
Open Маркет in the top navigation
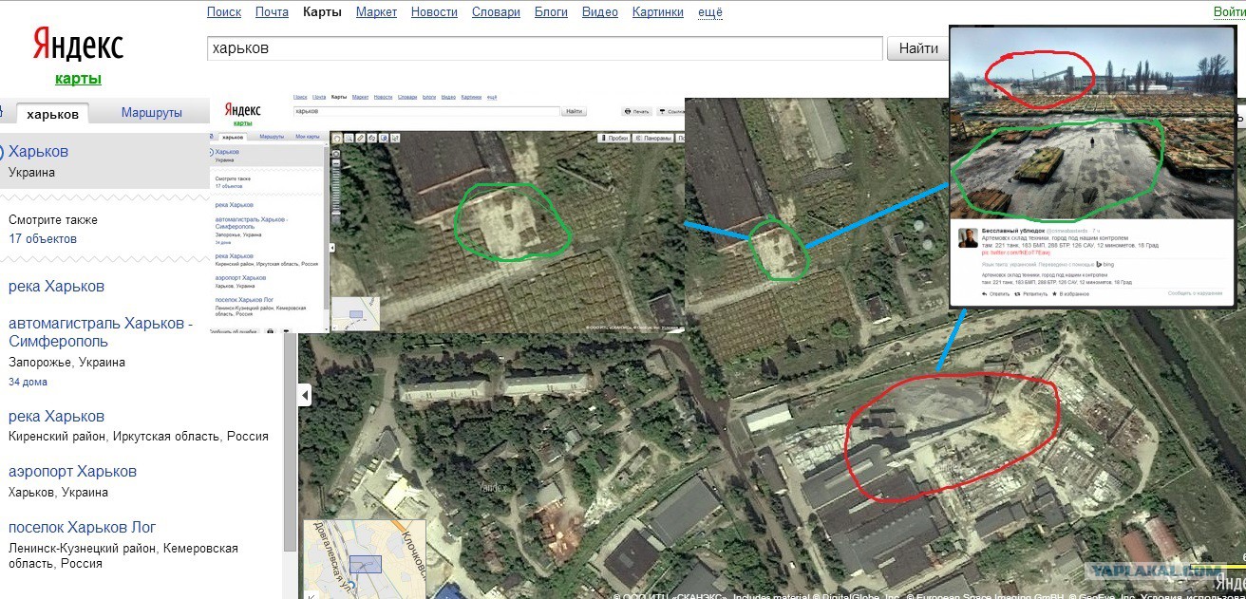(x=377, y=12)
